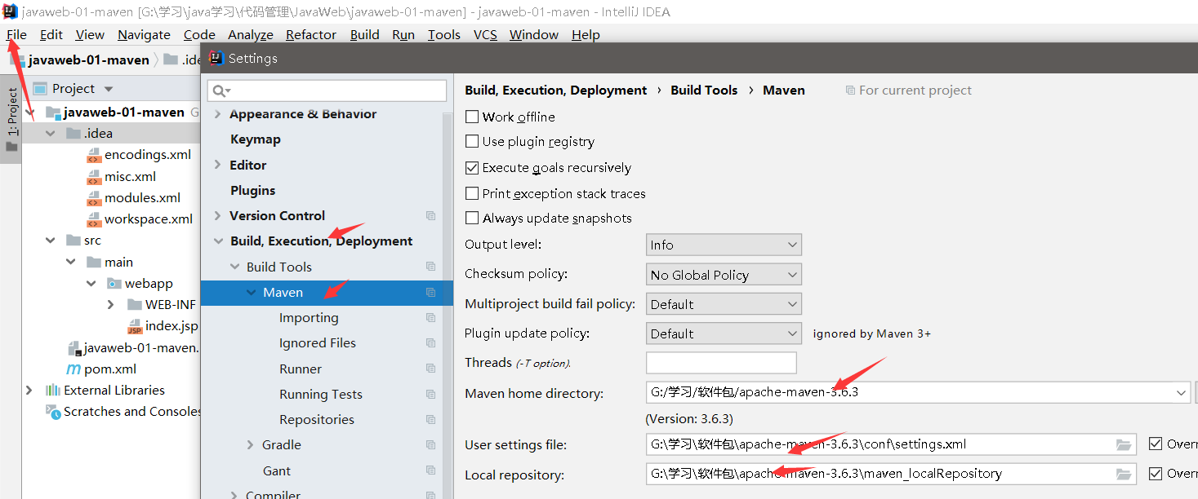Expand the Editor settings section

pyautogui.click(x=217, y=165)
